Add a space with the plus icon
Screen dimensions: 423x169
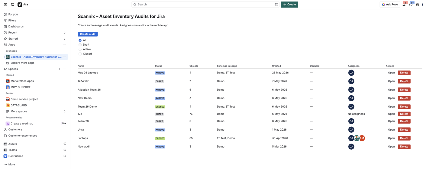(x=59, y=69)
